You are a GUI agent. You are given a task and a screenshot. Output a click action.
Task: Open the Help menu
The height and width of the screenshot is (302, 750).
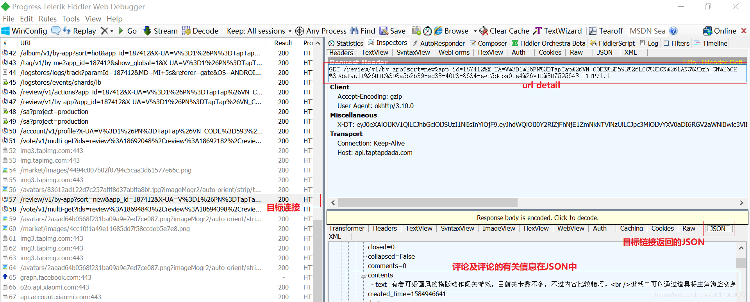114,19
